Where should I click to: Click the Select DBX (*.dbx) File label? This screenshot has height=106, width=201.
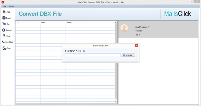click(75, 51)
